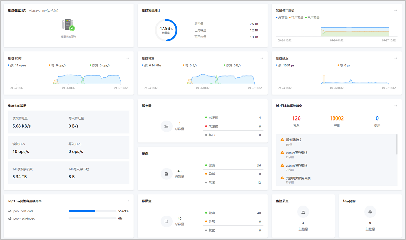Click the alarm list scrollbar
The height and width of the screenshot is (240, 406).
click(x=397, y=144)
